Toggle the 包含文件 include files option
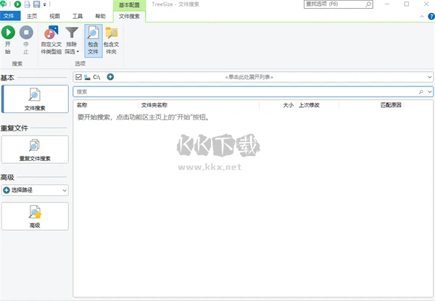This screenshot has height=301, width=435. point(94,41)
